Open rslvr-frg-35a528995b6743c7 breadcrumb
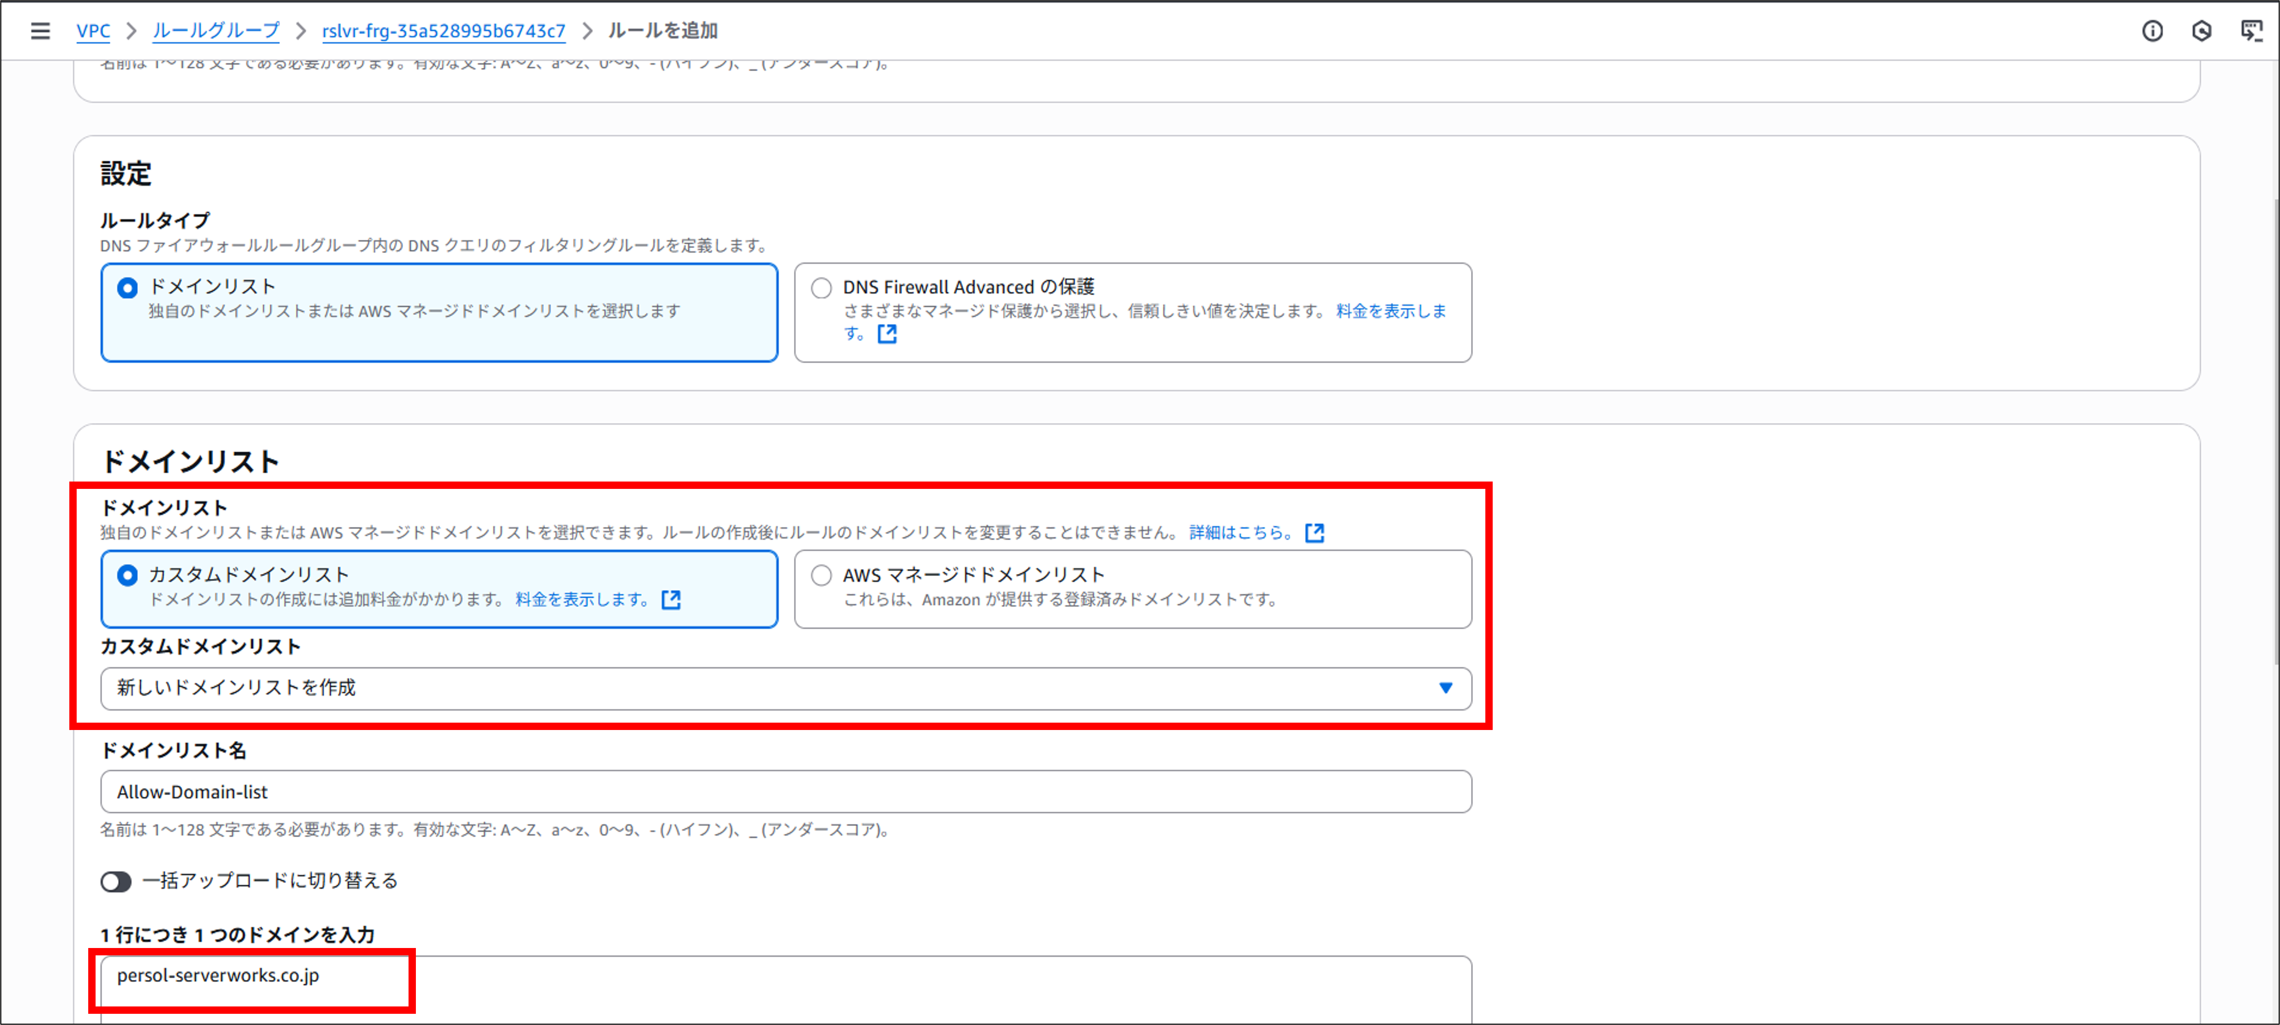 444,31
